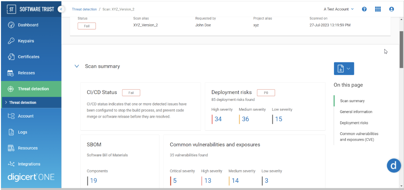Click the Releases calendar icon
Viewport: 404px width, 190px height.
click(11, 73)
